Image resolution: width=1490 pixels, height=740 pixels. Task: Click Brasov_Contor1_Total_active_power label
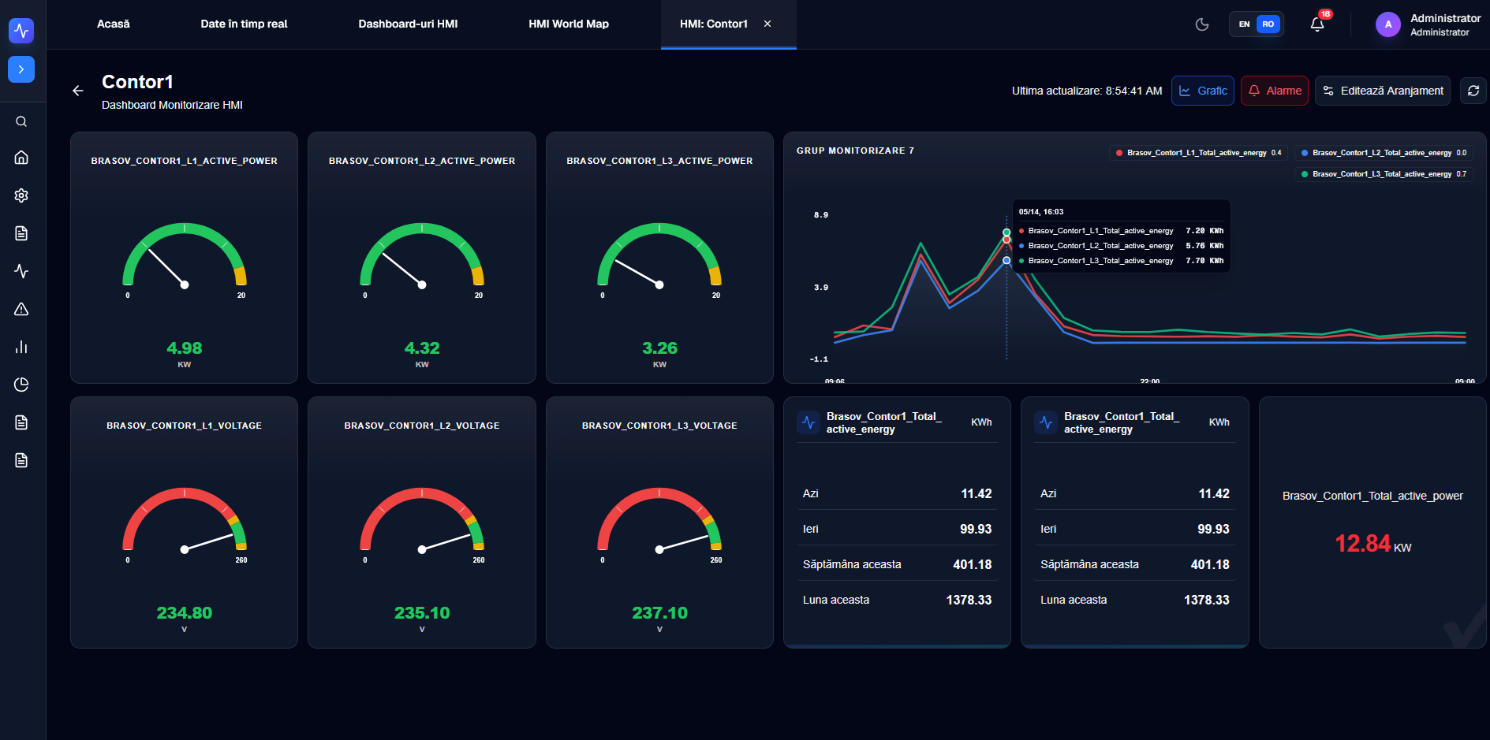click(x=1372, y=496)
